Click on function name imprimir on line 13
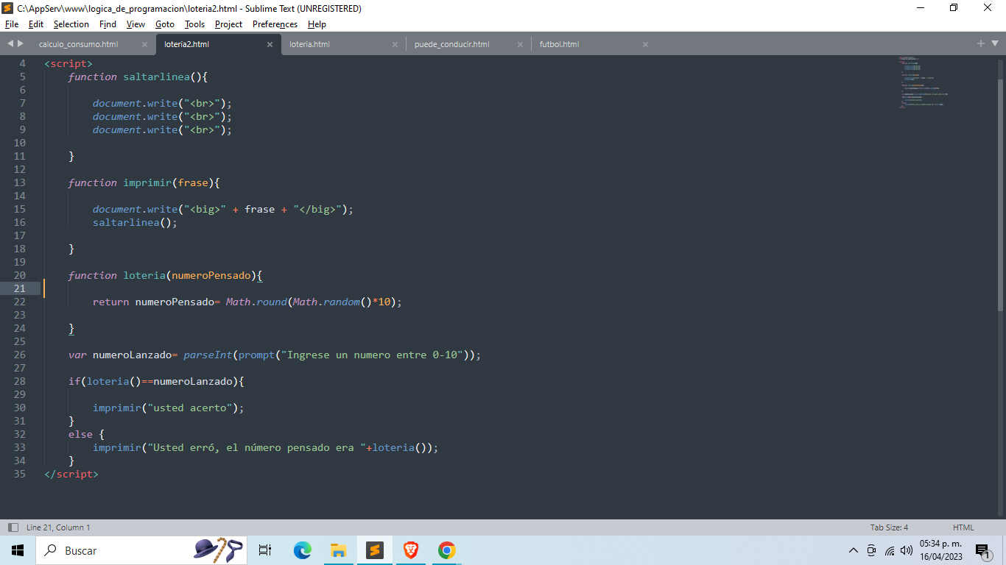 click(x=147, y=182)
